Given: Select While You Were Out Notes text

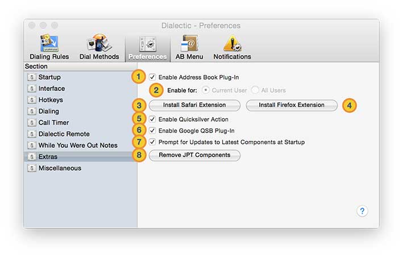Looking at the screenshot, I should click(78, 145).
